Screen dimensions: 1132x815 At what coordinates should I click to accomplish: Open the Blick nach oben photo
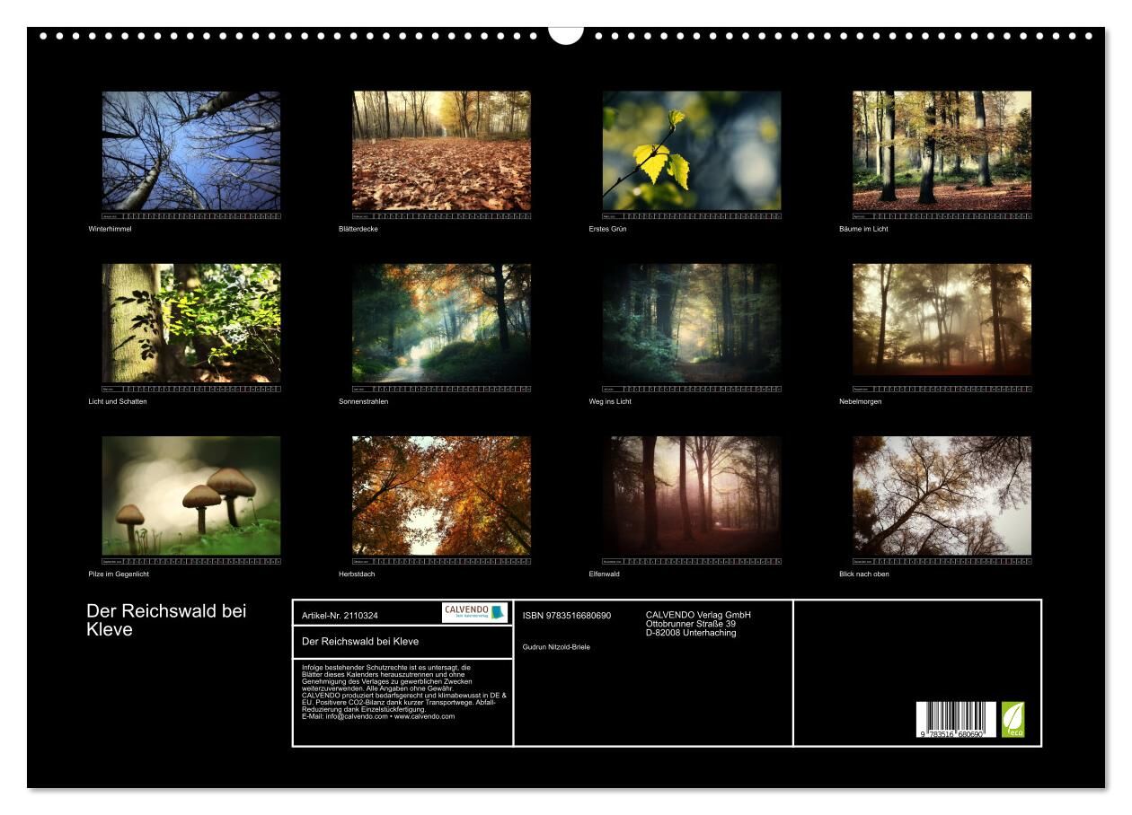[942, 495]
